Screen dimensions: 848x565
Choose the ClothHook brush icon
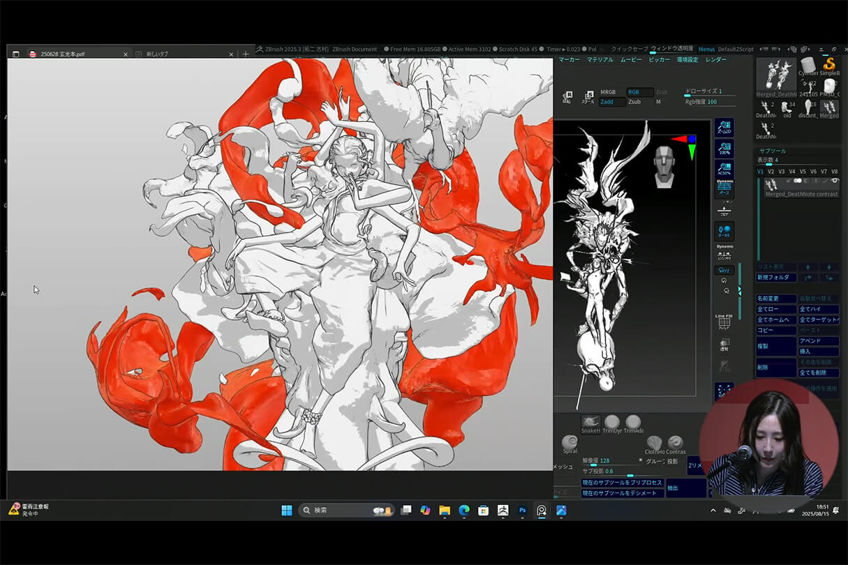point(654,443)
